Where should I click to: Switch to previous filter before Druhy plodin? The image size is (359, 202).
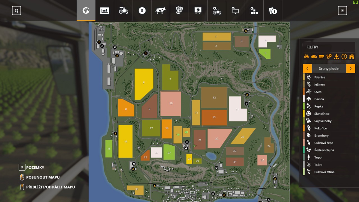(x=307, y=68)
